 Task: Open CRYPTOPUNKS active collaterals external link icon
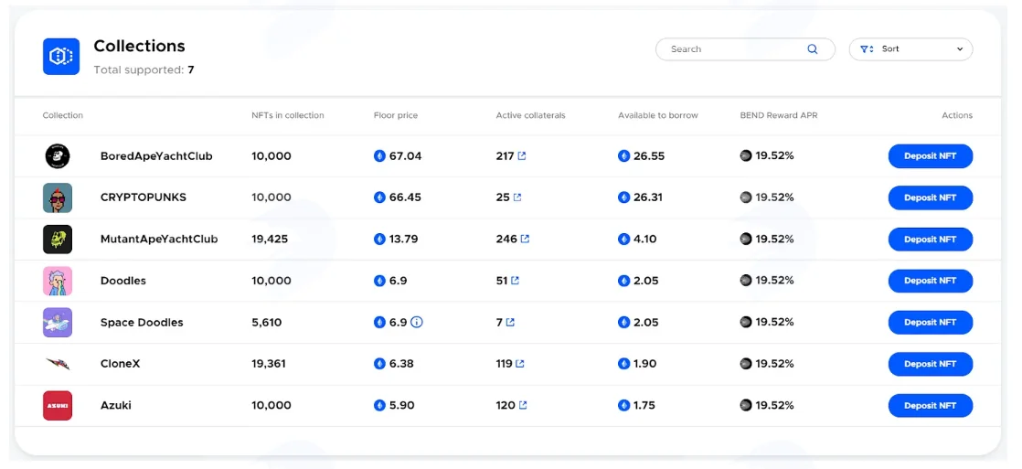516,197
